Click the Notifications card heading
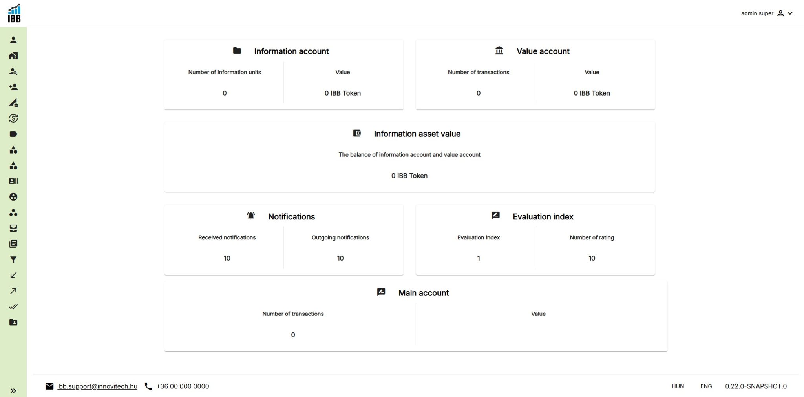 click(x=291, y=217)
